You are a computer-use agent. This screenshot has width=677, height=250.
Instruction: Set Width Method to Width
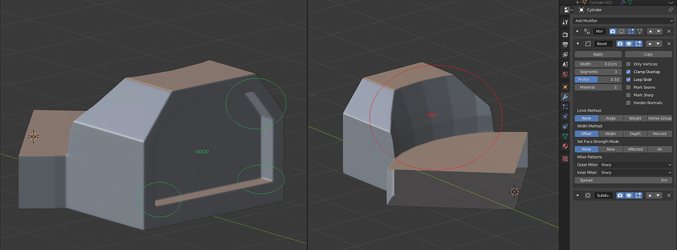point(610,134)
